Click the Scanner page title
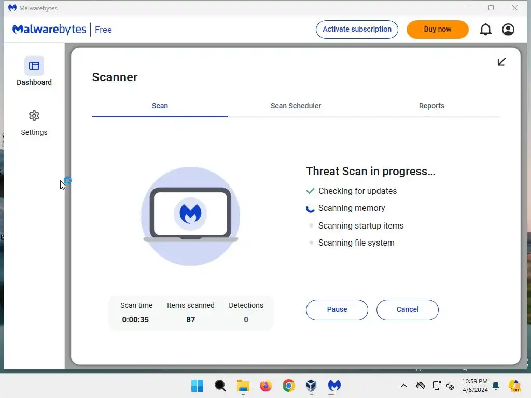Image resolution: width=531 pixels, height=398 pixels. [115, 77]
